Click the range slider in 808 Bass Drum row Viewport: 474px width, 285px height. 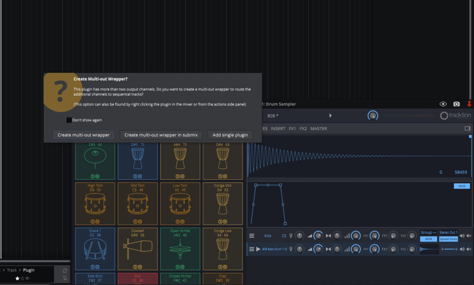[449, 249]
